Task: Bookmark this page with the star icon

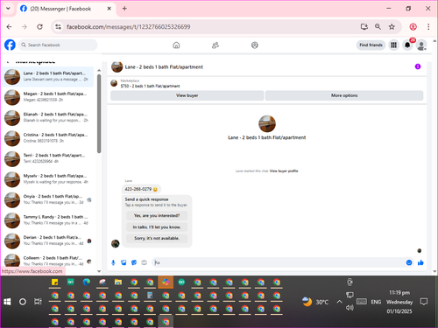Action: tap(392, 27)
